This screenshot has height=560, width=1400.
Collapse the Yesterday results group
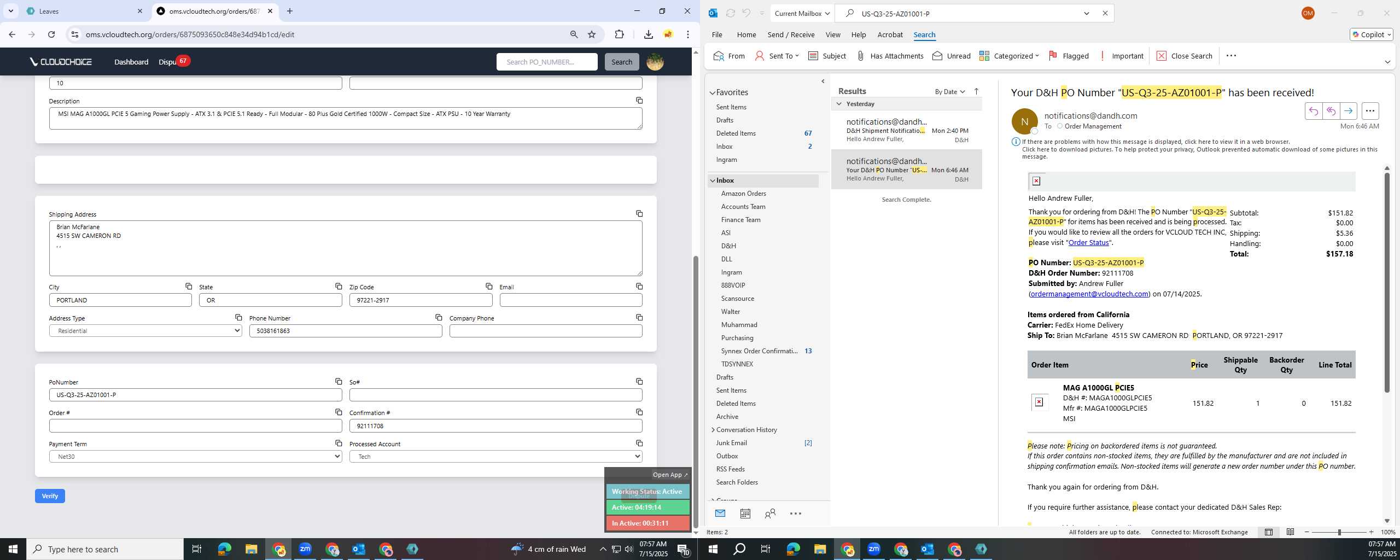[x=839, y=104]
